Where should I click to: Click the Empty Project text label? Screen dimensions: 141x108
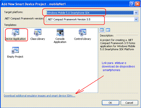[15, 57]
